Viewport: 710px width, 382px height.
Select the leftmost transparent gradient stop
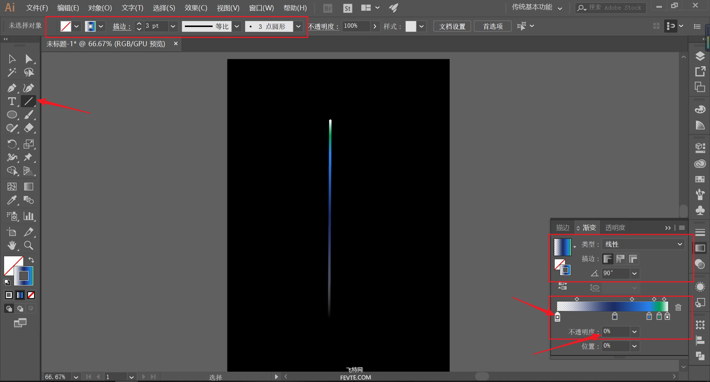click(557, 317)
